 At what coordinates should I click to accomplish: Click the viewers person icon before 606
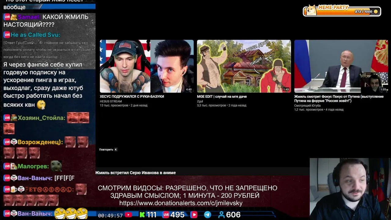pyautogui.click(x=221, y=215)
